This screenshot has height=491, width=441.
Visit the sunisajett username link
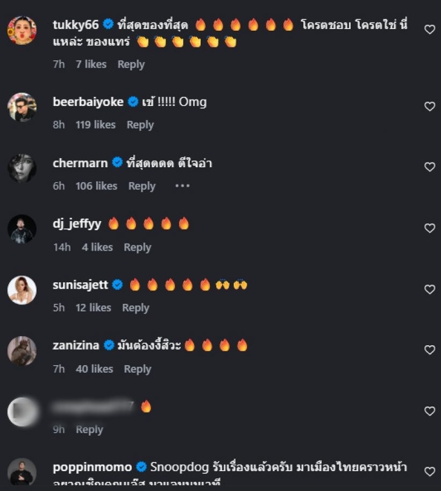tap(81, 285)
